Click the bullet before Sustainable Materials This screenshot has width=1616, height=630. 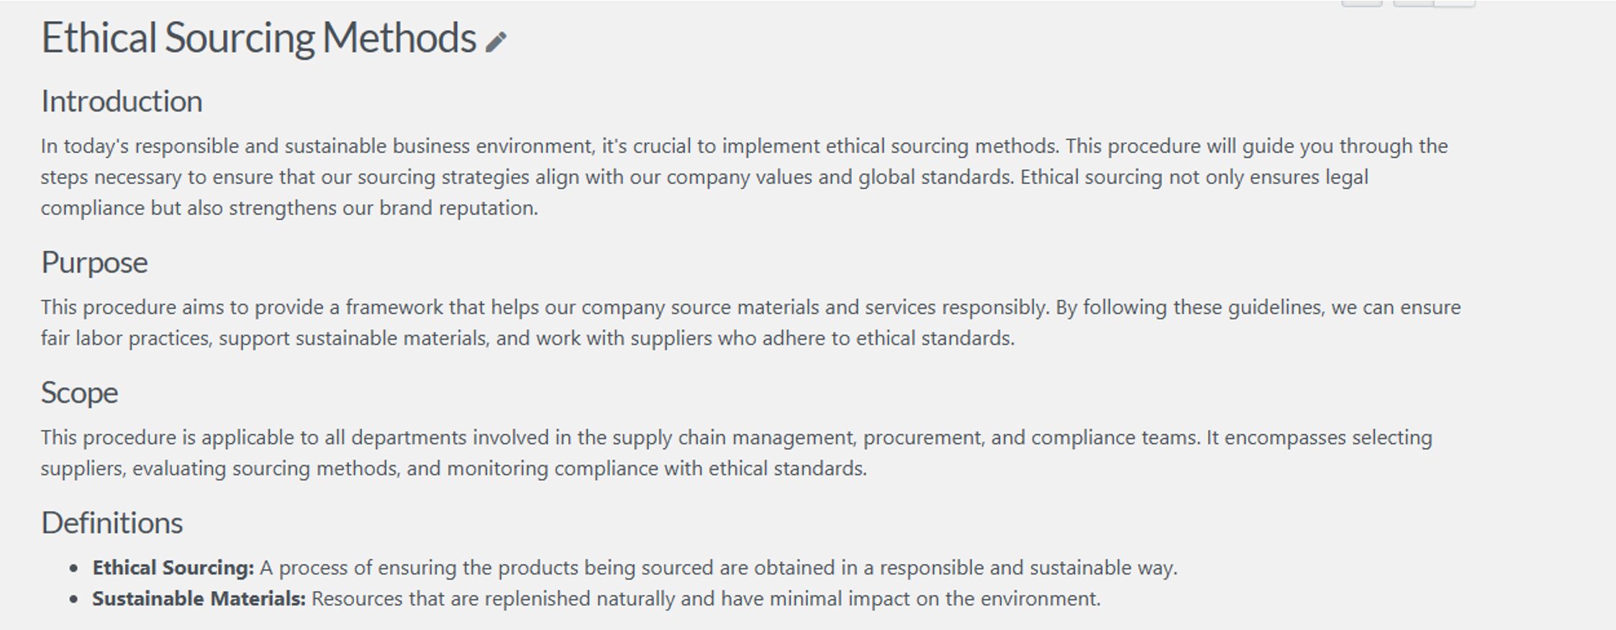click(74, 600)
